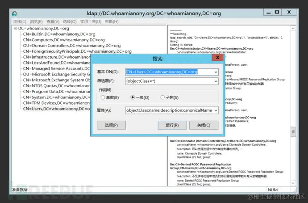Select CN=Builtin tree node
308x203 pixels.
59,34
